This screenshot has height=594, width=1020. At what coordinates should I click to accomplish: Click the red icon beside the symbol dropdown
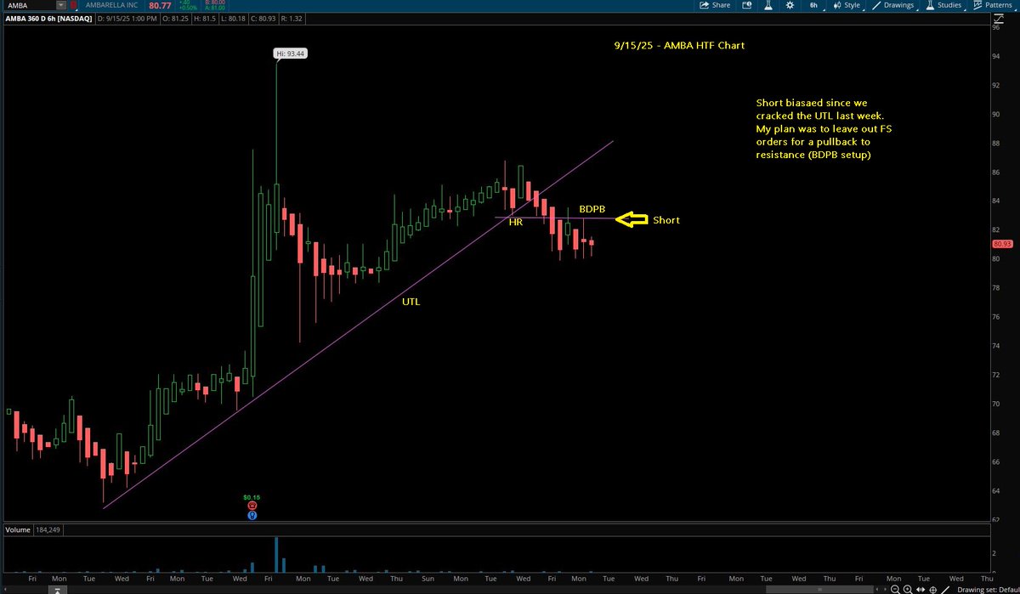coord(74,5)
